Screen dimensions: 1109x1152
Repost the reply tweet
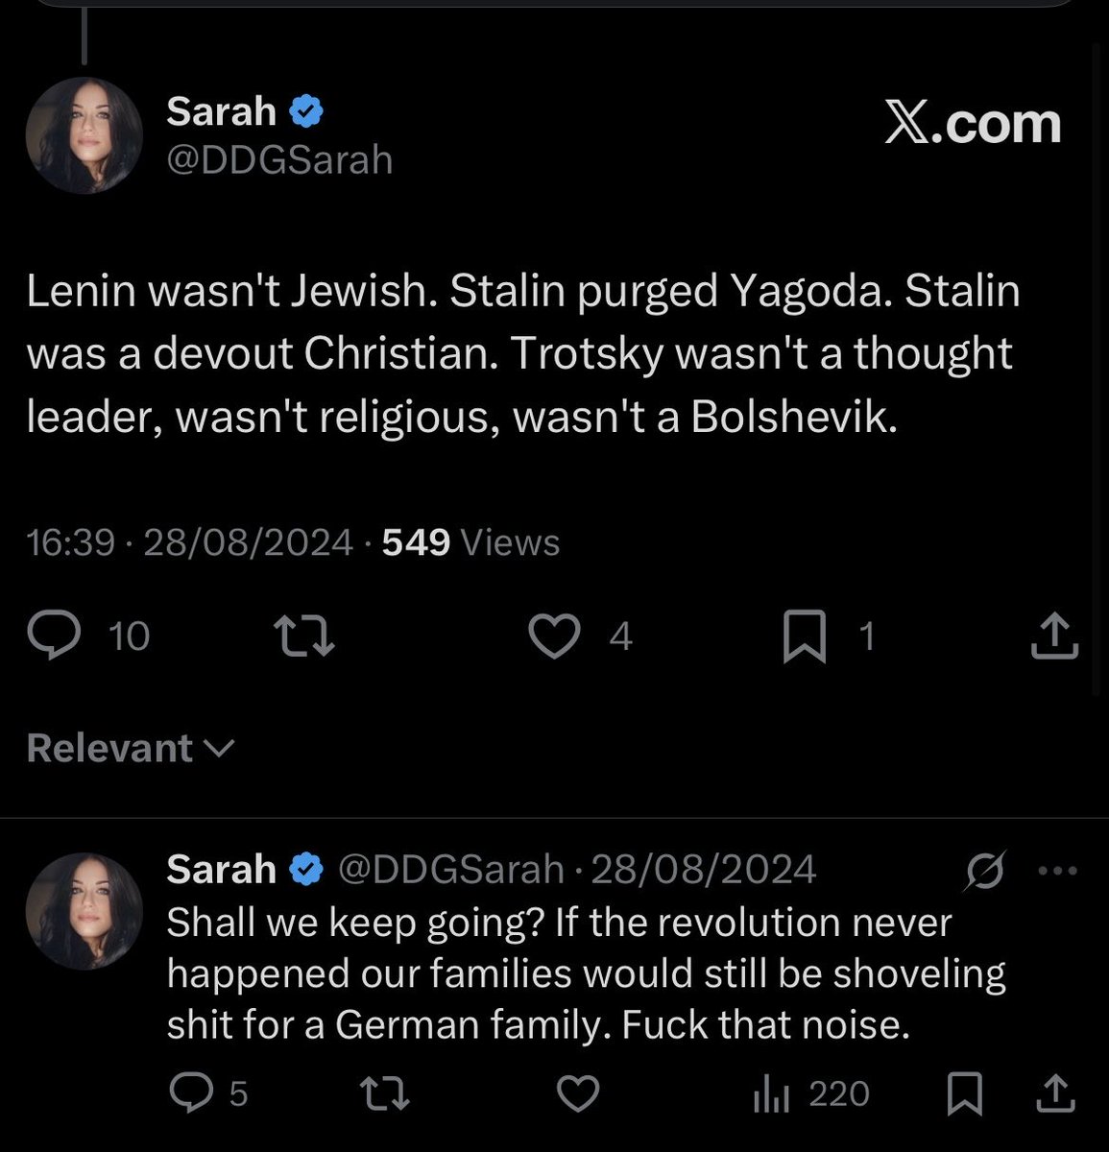(x=383, y=1092)
